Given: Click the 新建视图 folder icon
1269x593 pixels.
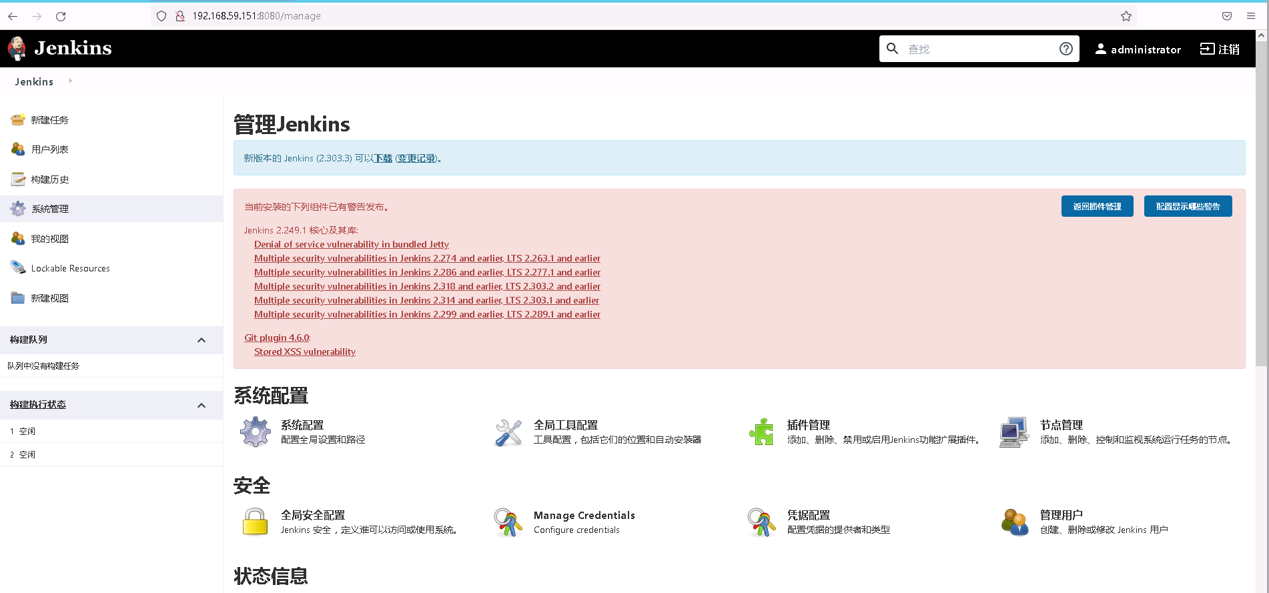Looking at the screenshot, I should [x=18, y=298].
